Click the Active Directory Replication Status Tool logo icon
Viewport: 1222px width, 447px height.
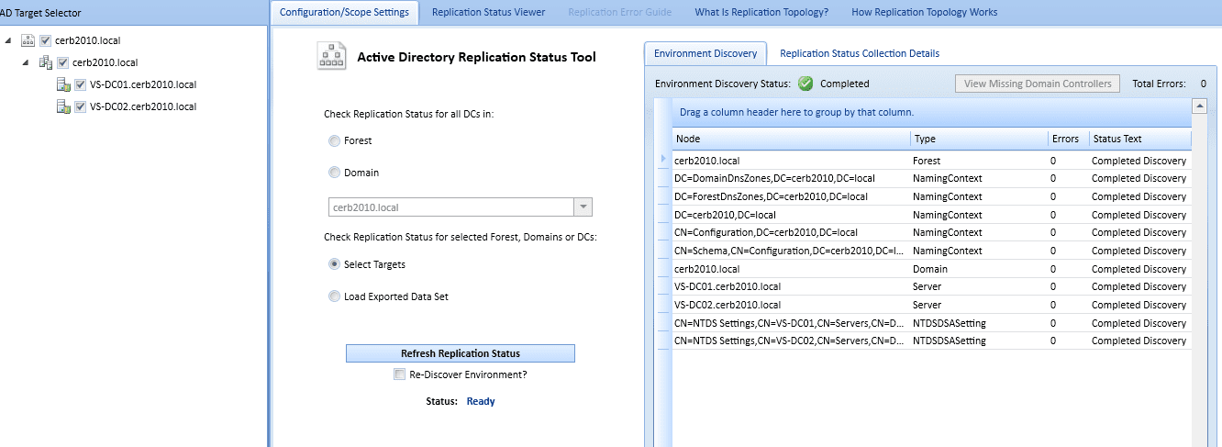tap(331, 56)
